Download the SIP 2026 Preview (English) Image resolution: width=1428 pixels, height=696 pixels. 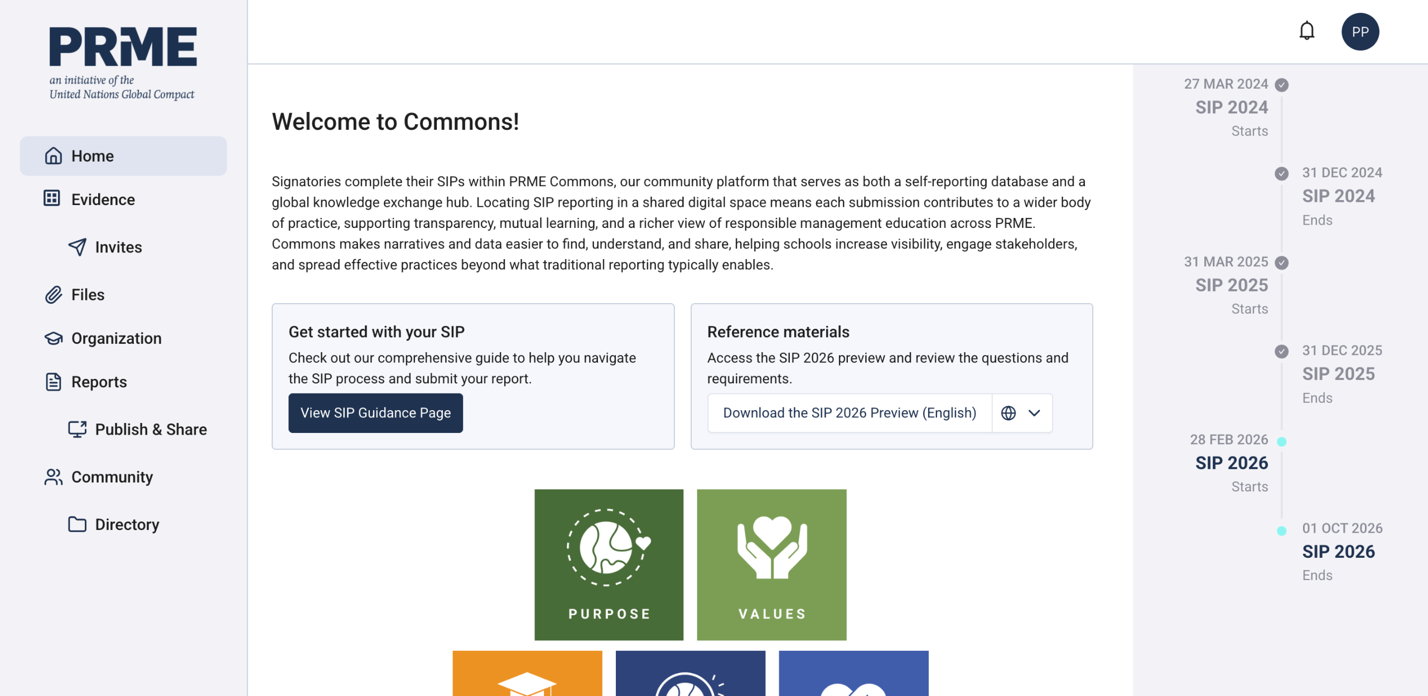[849, 413]
